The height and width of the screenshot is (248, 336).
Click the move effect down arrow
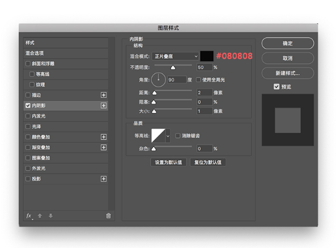tap(50, 216)
